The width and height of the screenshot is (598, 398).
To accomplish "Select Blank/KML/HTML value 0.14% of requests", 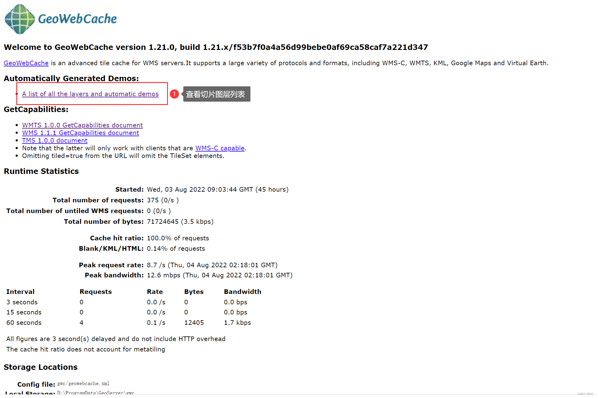I will tap(176, 249).
